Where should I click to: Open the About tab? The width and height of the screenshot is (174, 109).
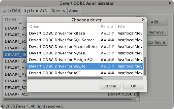[74, 11]
